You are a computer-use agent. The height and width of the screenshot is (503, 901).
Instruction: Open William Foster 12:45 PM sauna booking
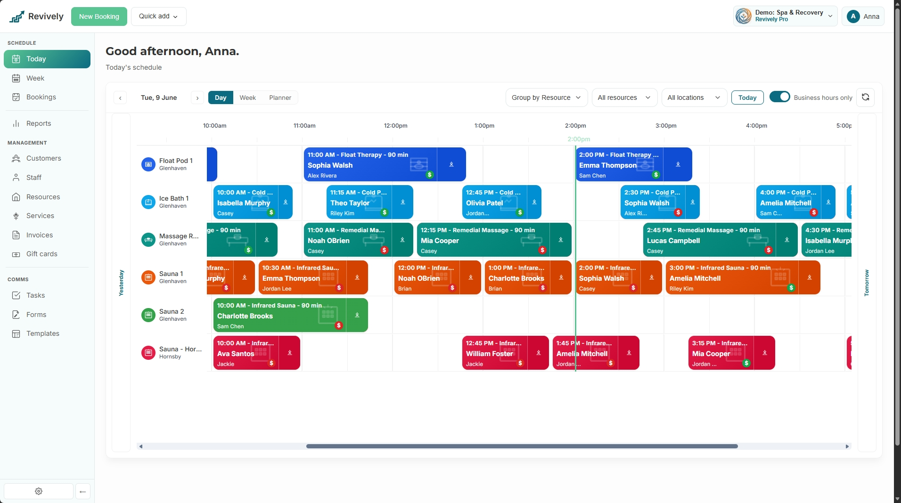pyautogui.click(x=505, y=353)
